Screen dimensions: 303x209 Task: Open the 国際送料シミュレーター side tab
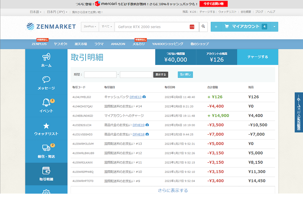coord(299,112)
